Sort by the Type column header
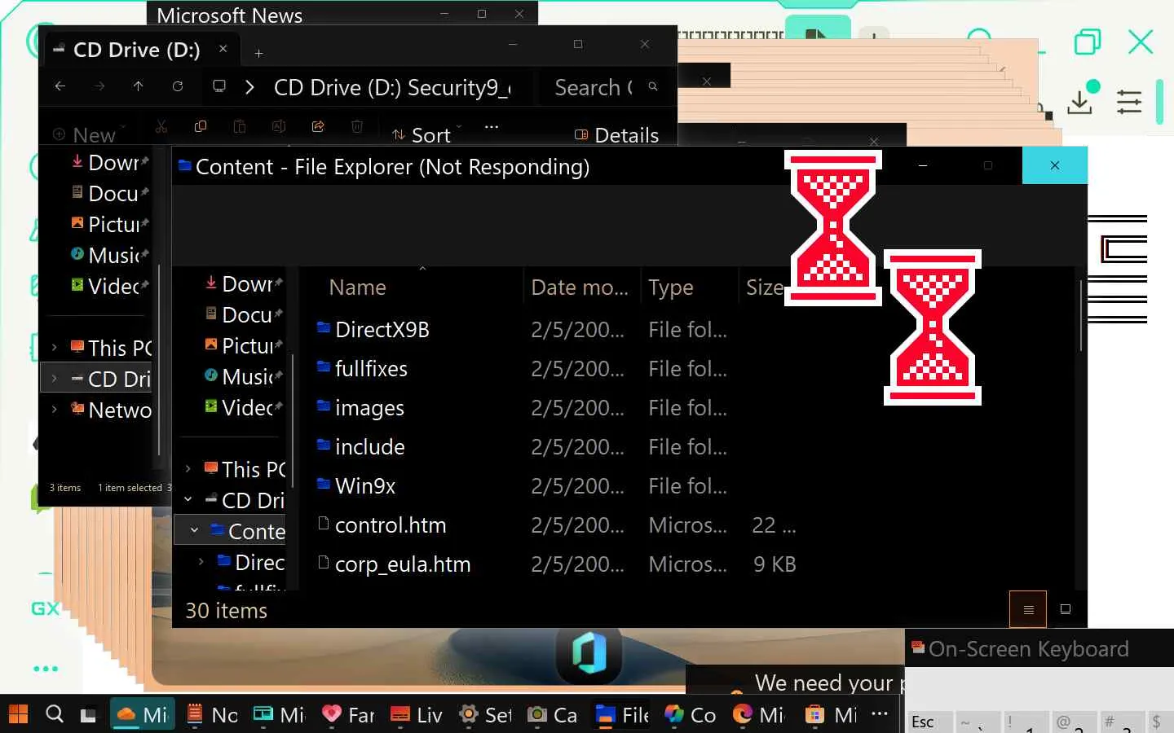This screenshot has width=1174, height=733. pos(671,287)
